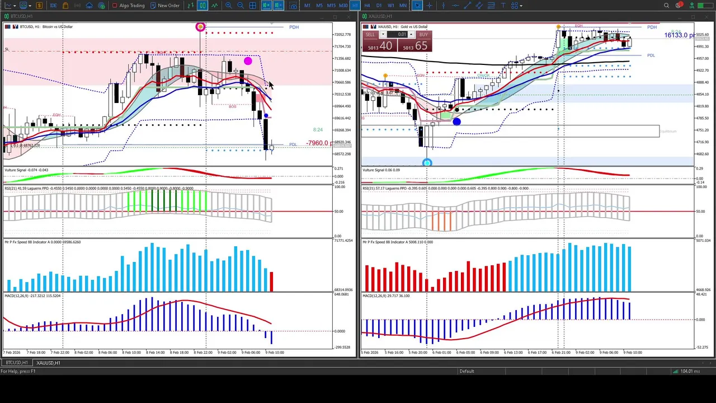Select the M1 timeframe

coord(307,6)
